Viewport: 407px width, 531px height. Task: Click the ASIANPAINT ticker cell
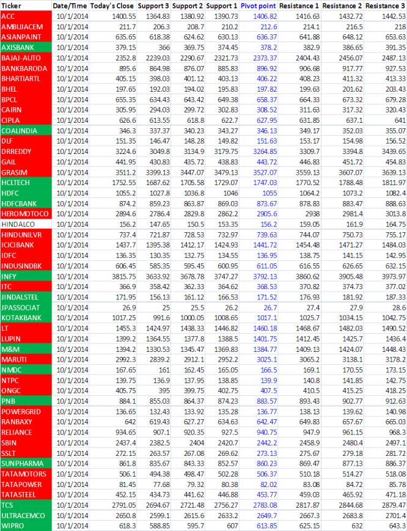[x=26, y=37]
